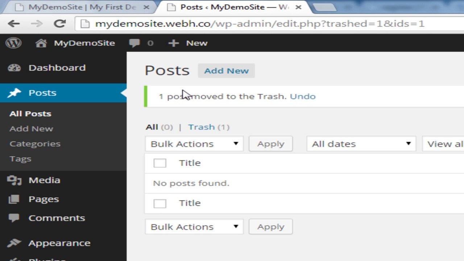Click the WordPress logo icon

click(x=13, y=43)
